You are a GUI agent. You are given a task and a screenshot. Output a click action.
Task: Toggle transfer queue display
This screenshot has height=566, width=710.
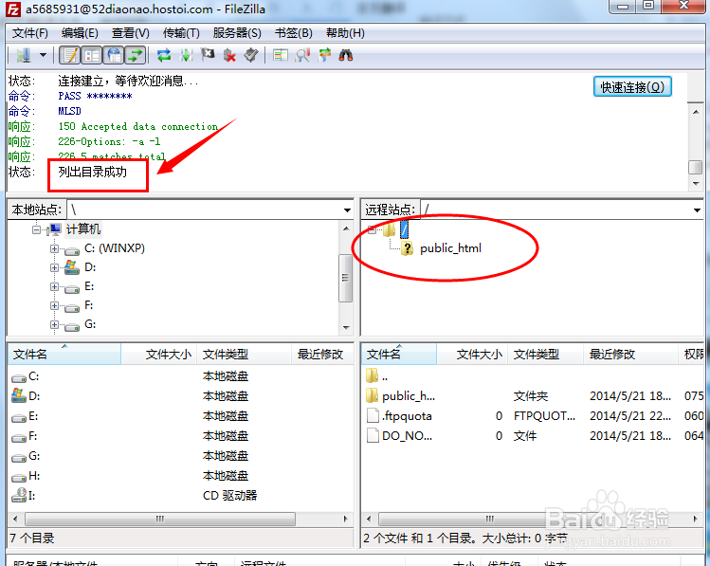(x=136, y=56)
